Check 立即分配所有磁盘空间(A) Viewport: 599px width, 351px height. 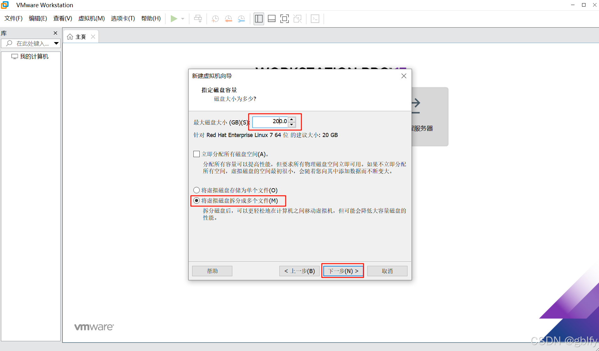(197, 154)
